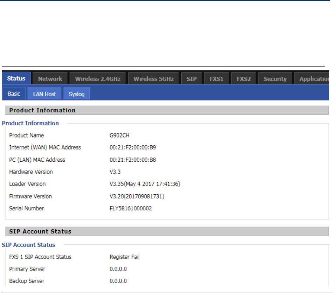Open the Wireless 2.4GHz tab

(x=98, y=79)
